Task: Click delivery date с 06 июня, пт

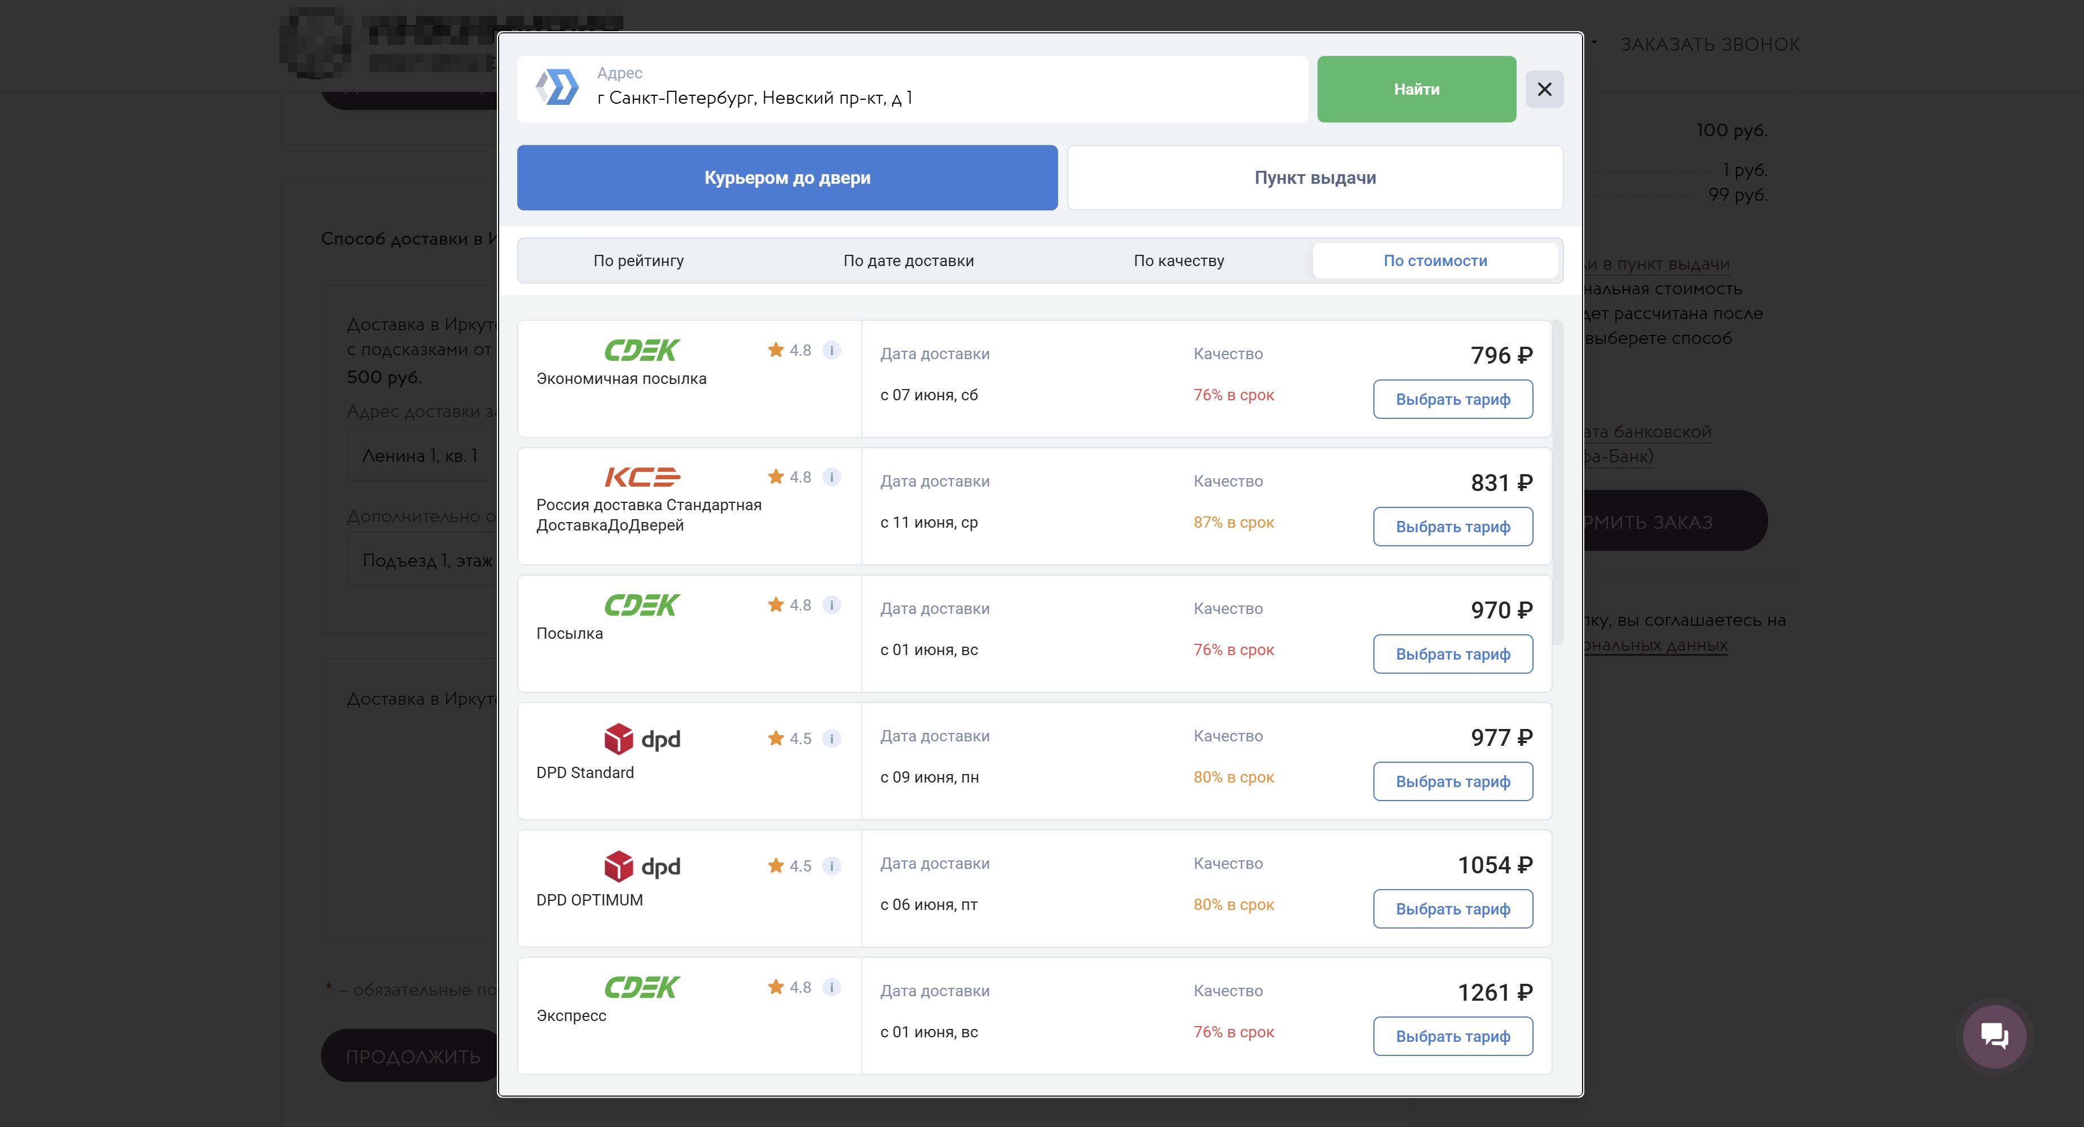Action: tap(929, 905)
